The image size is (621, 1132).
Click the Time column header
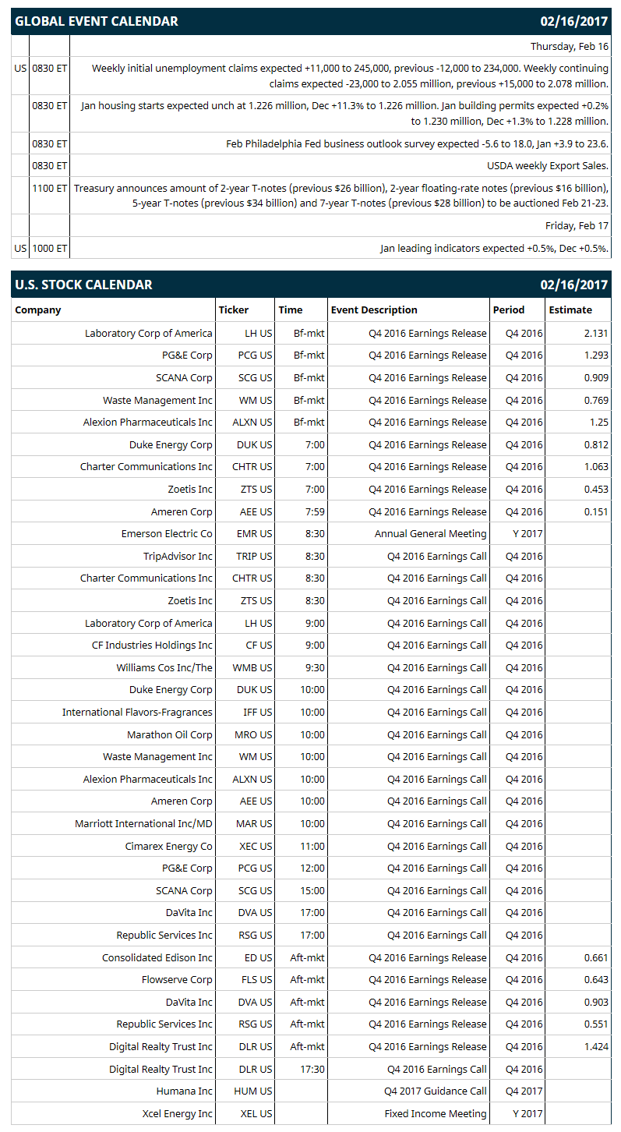pyautogui.click(x=290, y=310)
